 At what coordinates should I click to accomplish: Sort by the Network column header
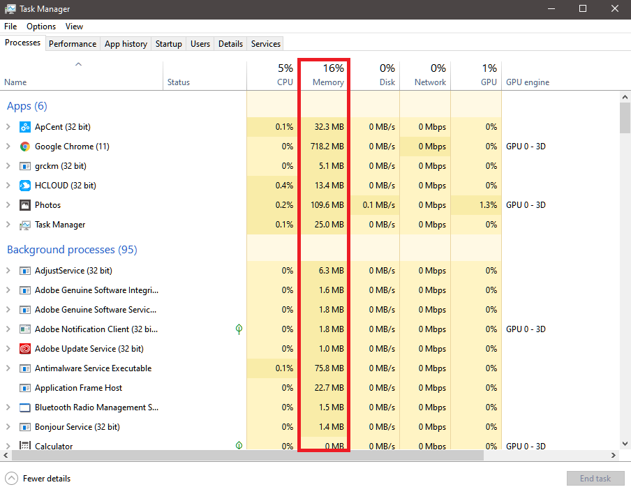pos(425,75)
